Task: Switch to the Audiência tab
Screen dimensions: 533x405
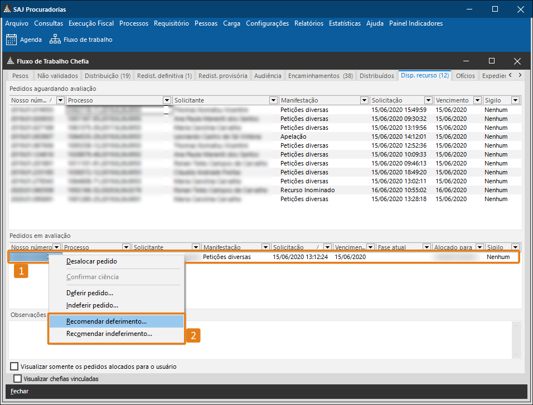Action: coord(268,76)
